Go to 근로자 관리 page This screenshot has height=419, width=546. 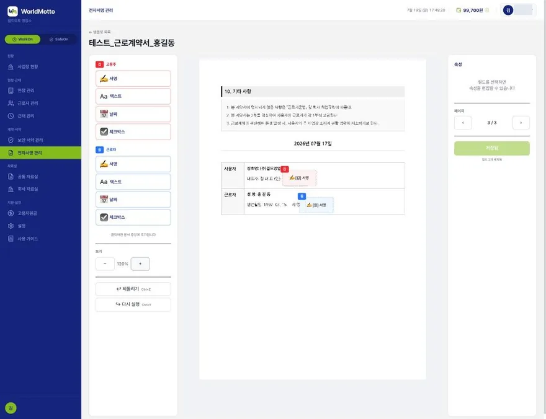coord(40,104)
